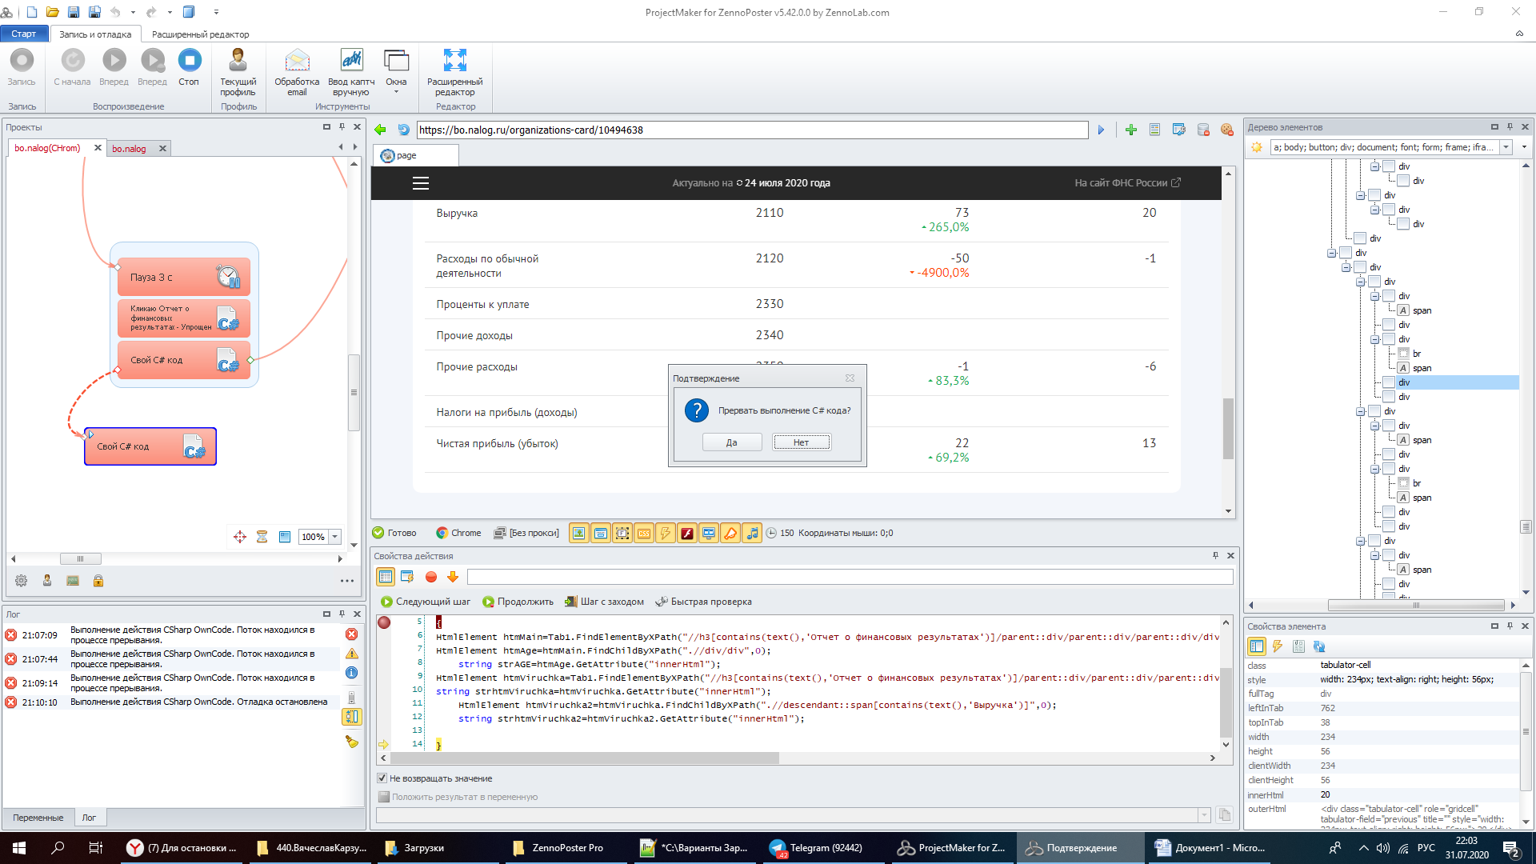The image size is (1536, 864).
Task: Click the cookie icon in browser toolbar
Action: pyautogui.click(x=1226, y=130)
